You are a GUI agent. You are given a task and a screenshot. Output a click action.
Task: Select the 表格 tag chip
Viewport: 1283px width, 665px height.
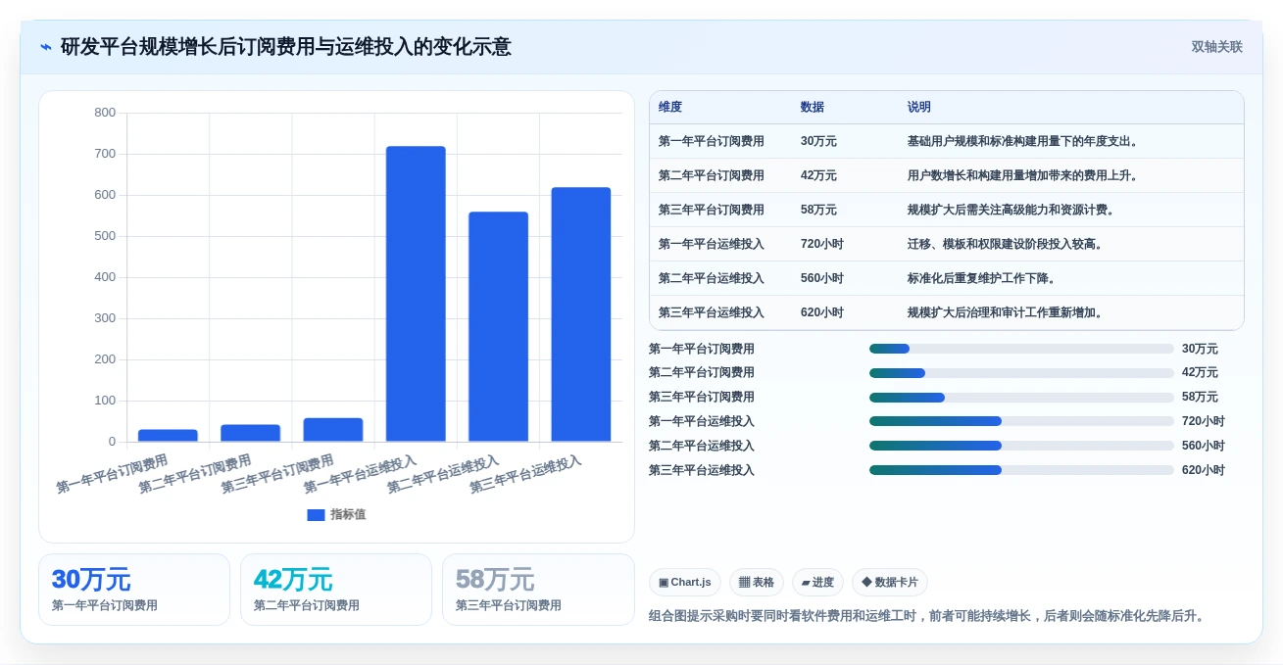pos(756,582)
